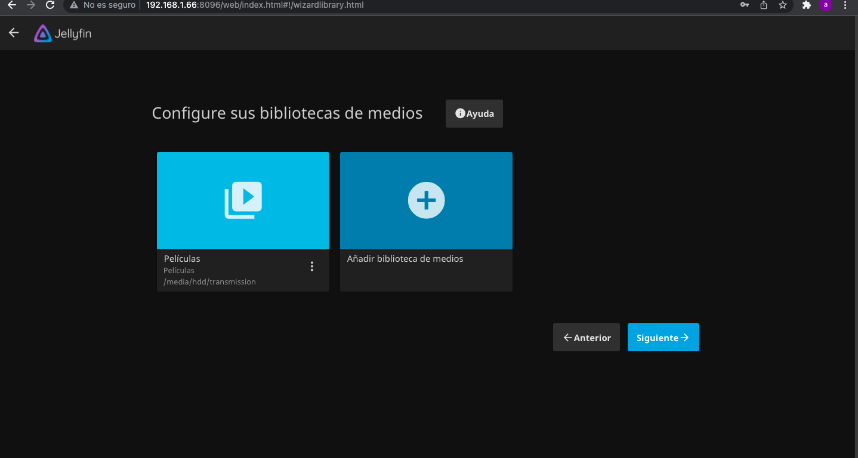Click the browser back arrow
Viewport: 858px width, 458px height.
tap(11, 5)
